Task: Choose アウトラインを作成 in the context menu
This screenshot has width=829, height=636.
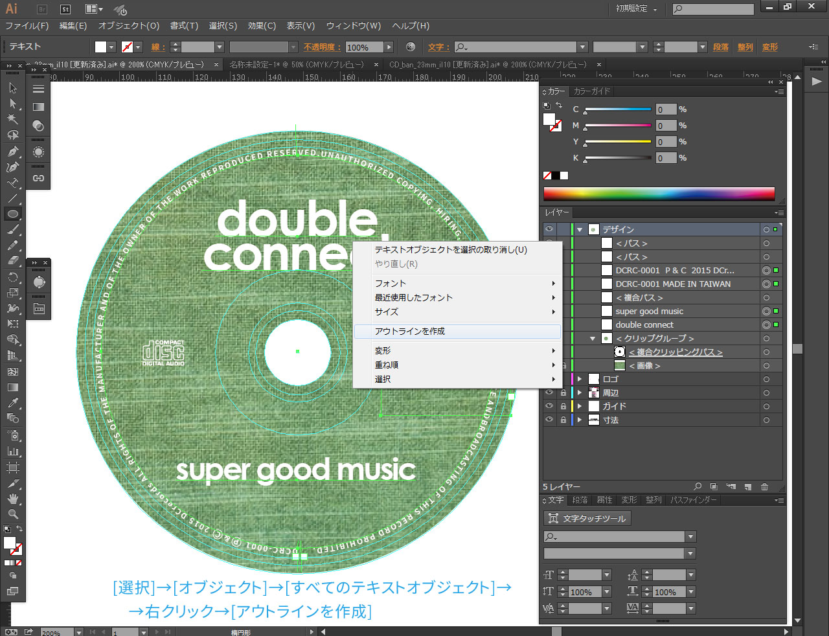Action: 457,331
